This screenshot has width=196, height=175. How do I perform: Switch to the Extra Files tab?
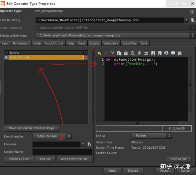(x=130, y=43)
